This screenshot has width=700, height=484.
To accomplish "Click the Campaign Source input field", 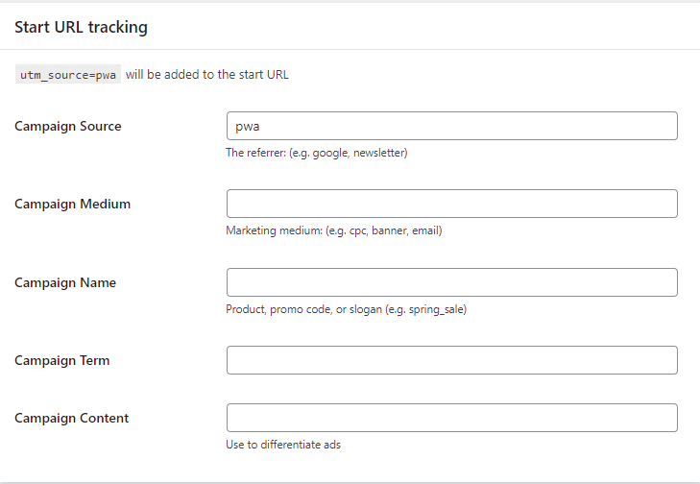I will tap(452, 126).
